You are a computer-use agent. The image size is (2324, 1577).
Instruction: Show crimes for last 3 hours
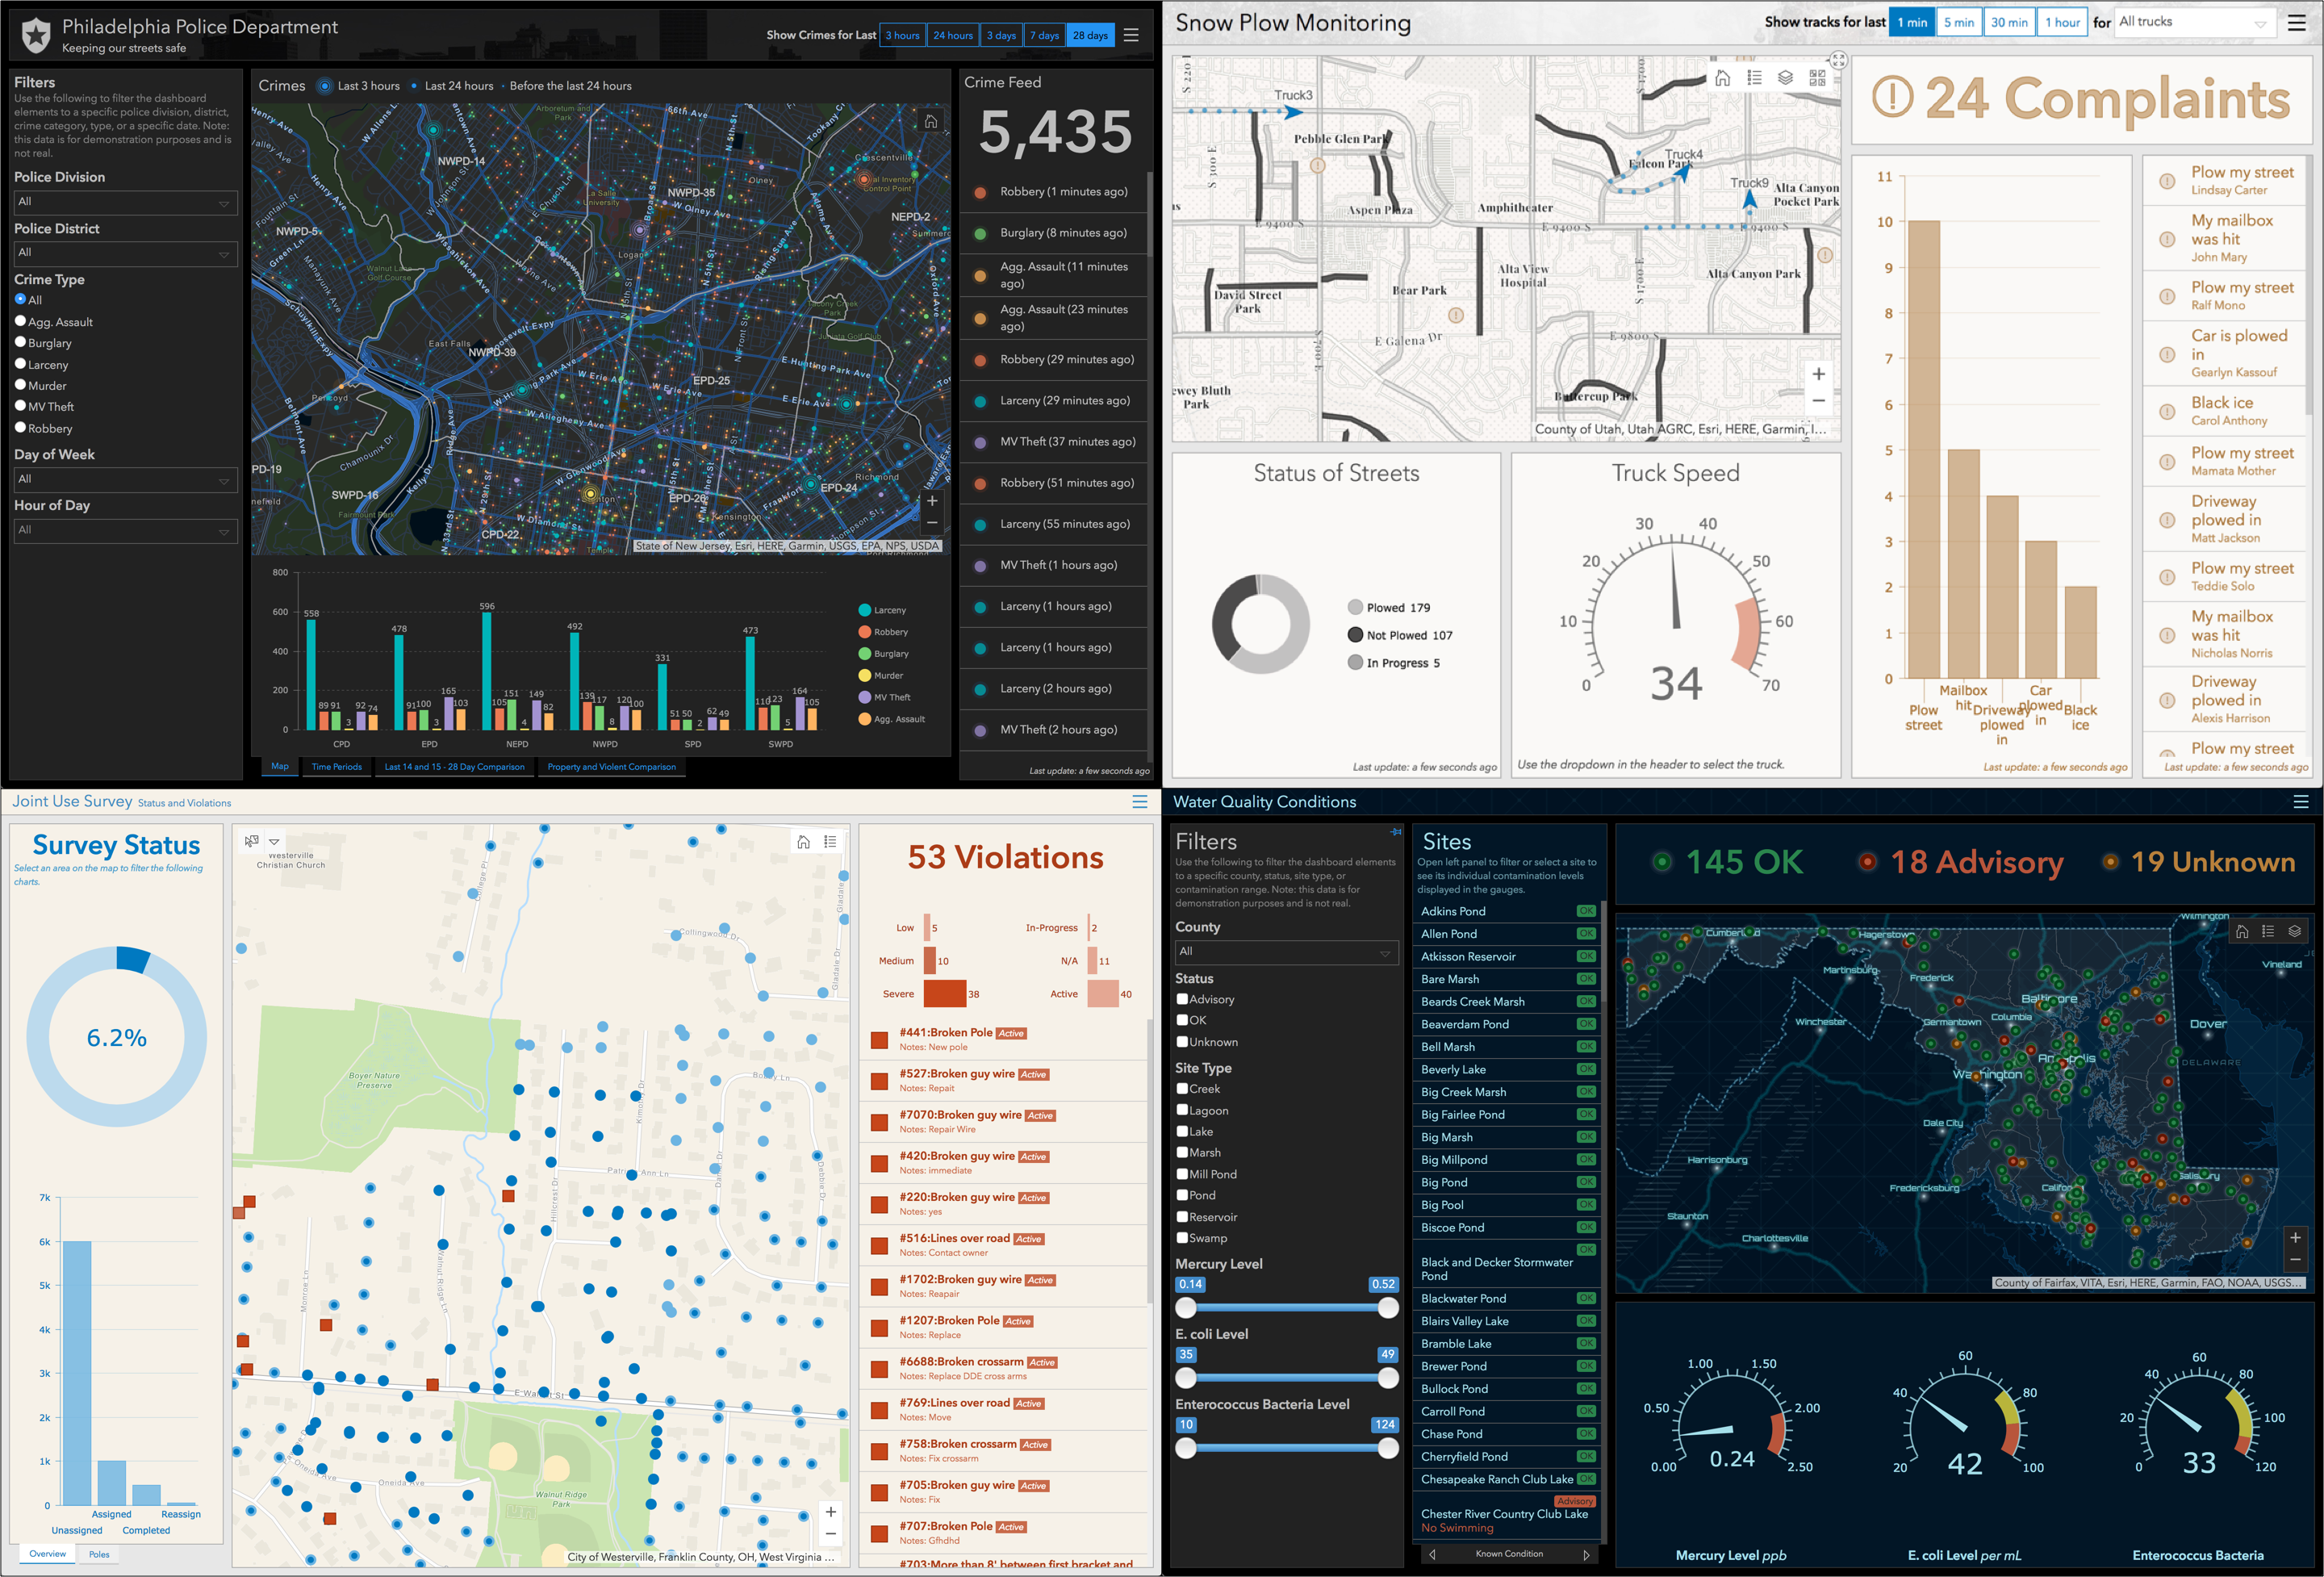[902, 35]
